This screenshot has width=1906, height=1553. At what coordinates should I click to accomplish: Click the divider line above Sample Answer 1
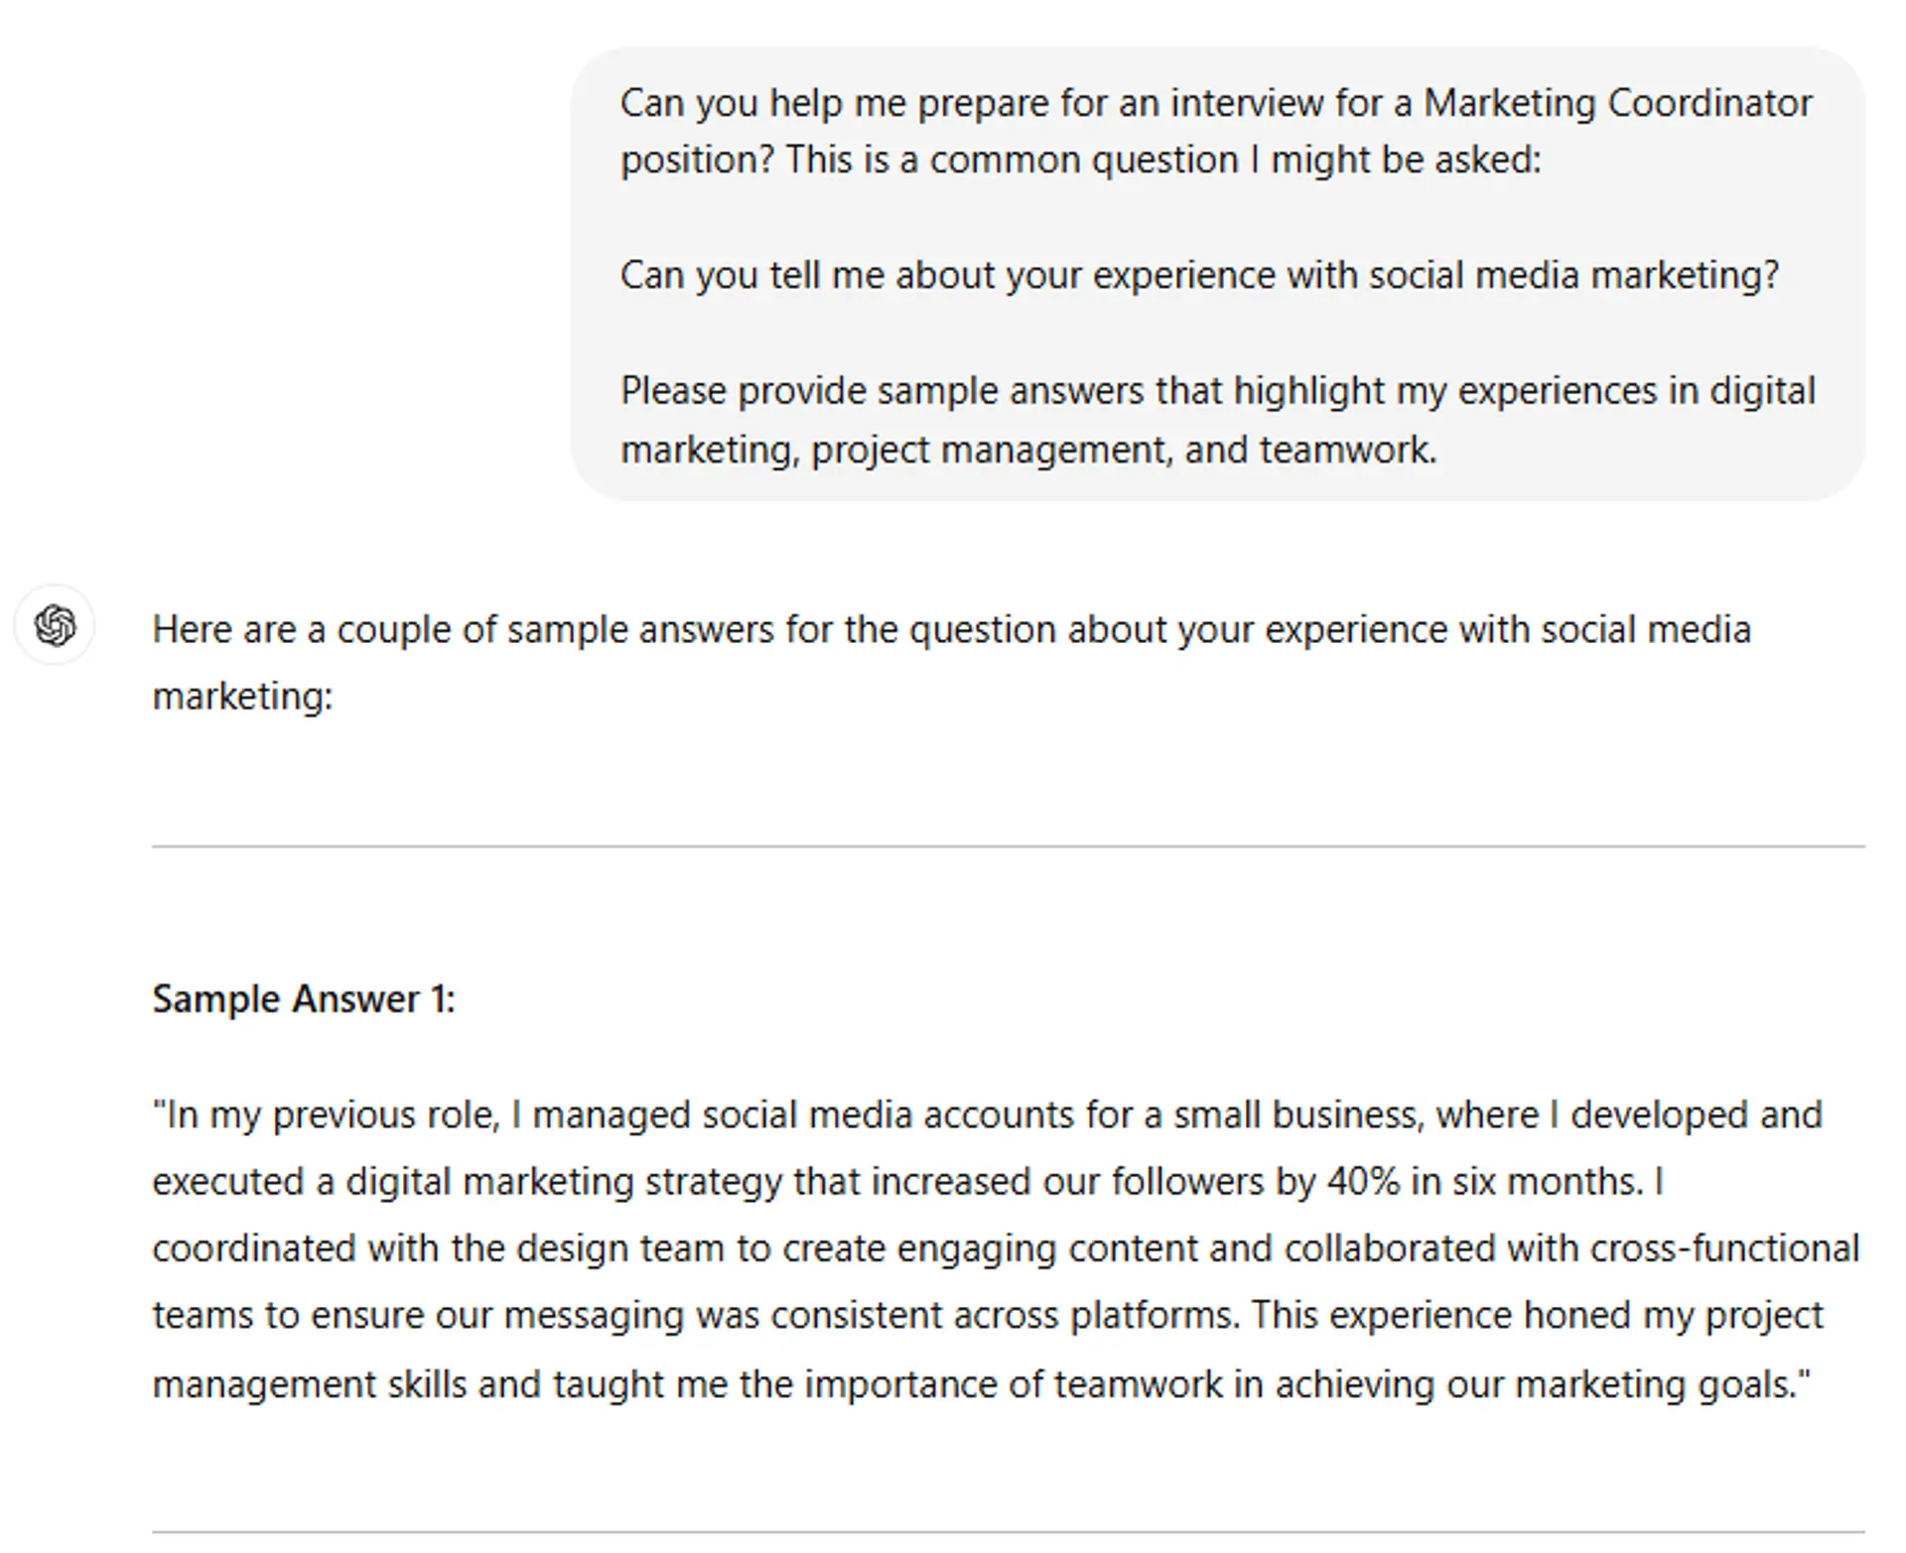1008,846
